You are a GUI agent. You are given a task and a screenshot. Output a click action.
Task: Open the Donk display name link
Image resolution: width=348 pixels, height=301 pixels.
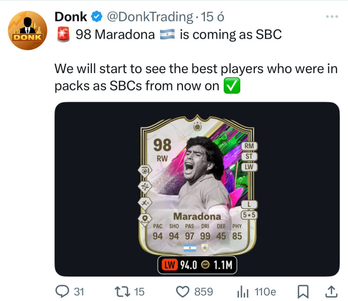pos(71,17)
